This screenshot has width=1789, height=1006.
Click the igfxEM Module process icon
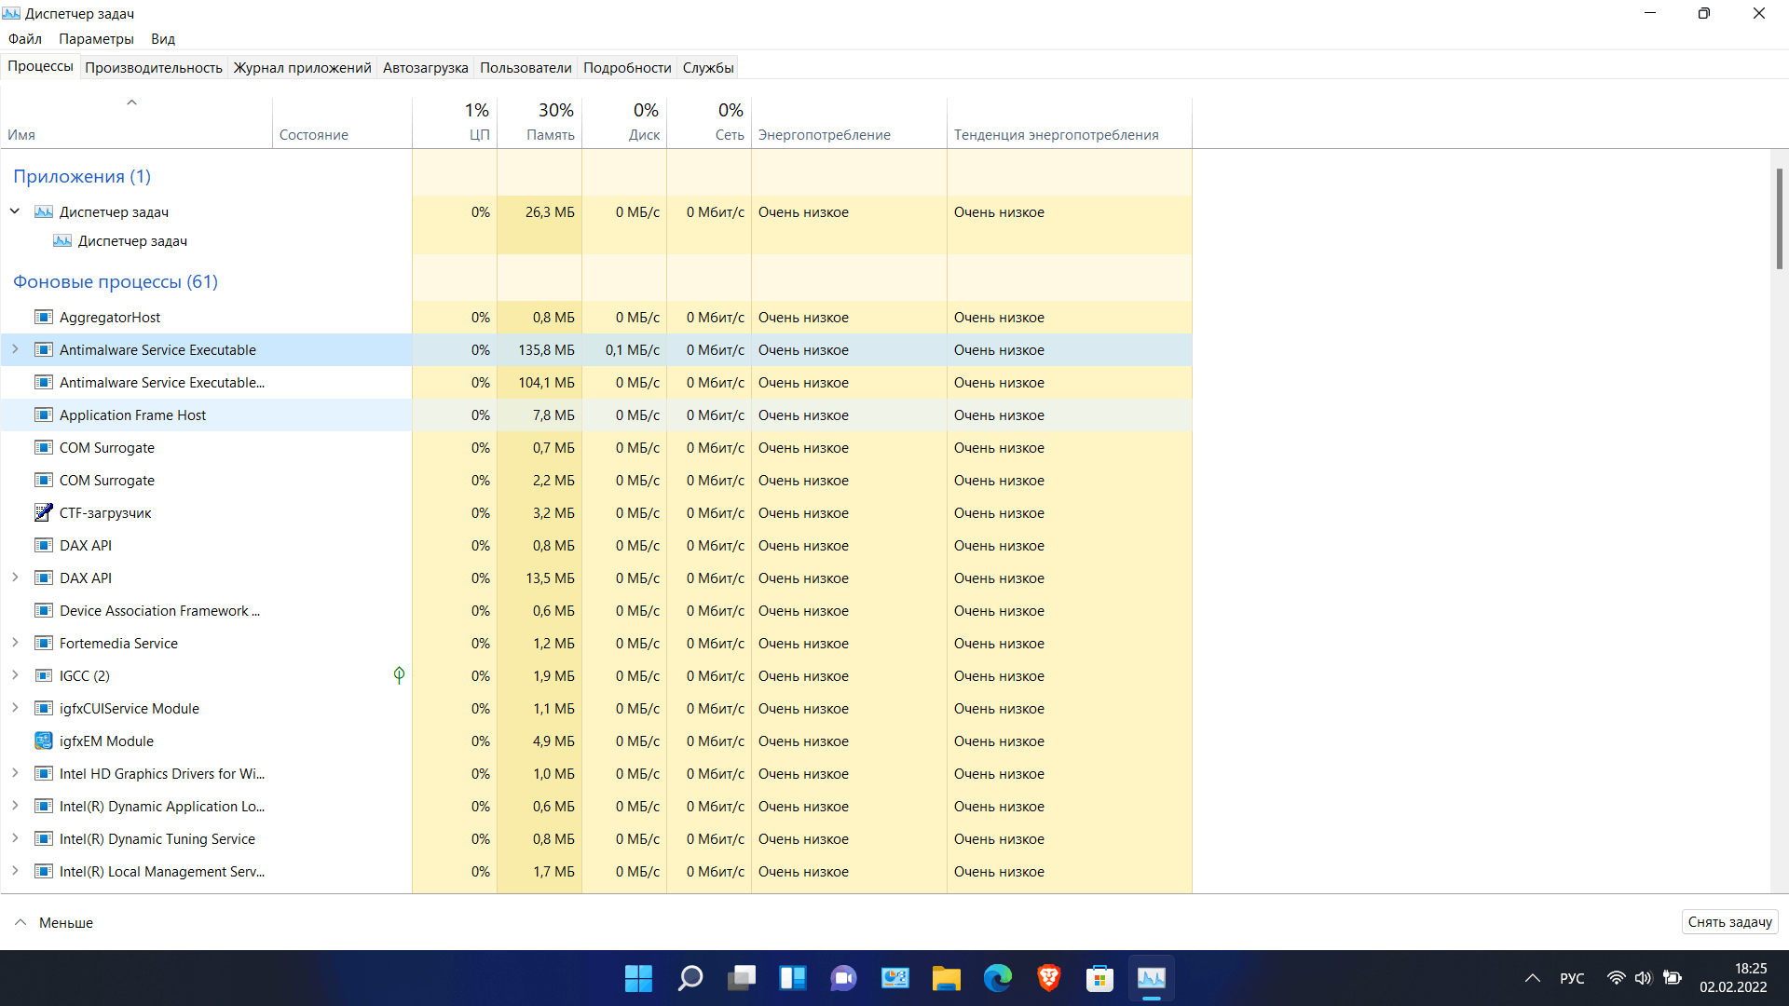pyautogui.click(x=44, y=741)
